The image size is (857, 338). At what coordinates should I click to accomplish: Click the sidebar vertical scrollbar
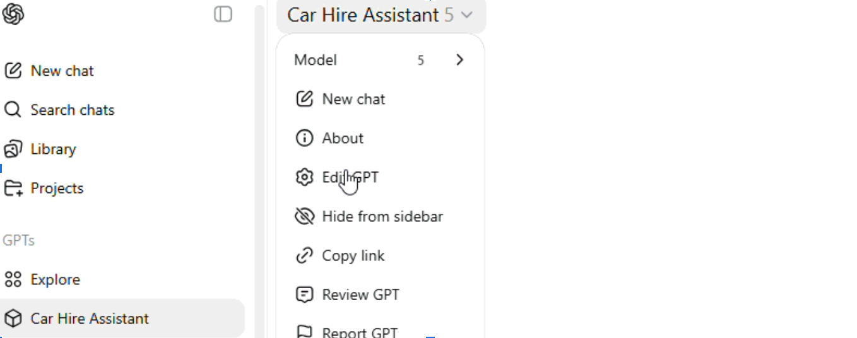pos(259,170)
